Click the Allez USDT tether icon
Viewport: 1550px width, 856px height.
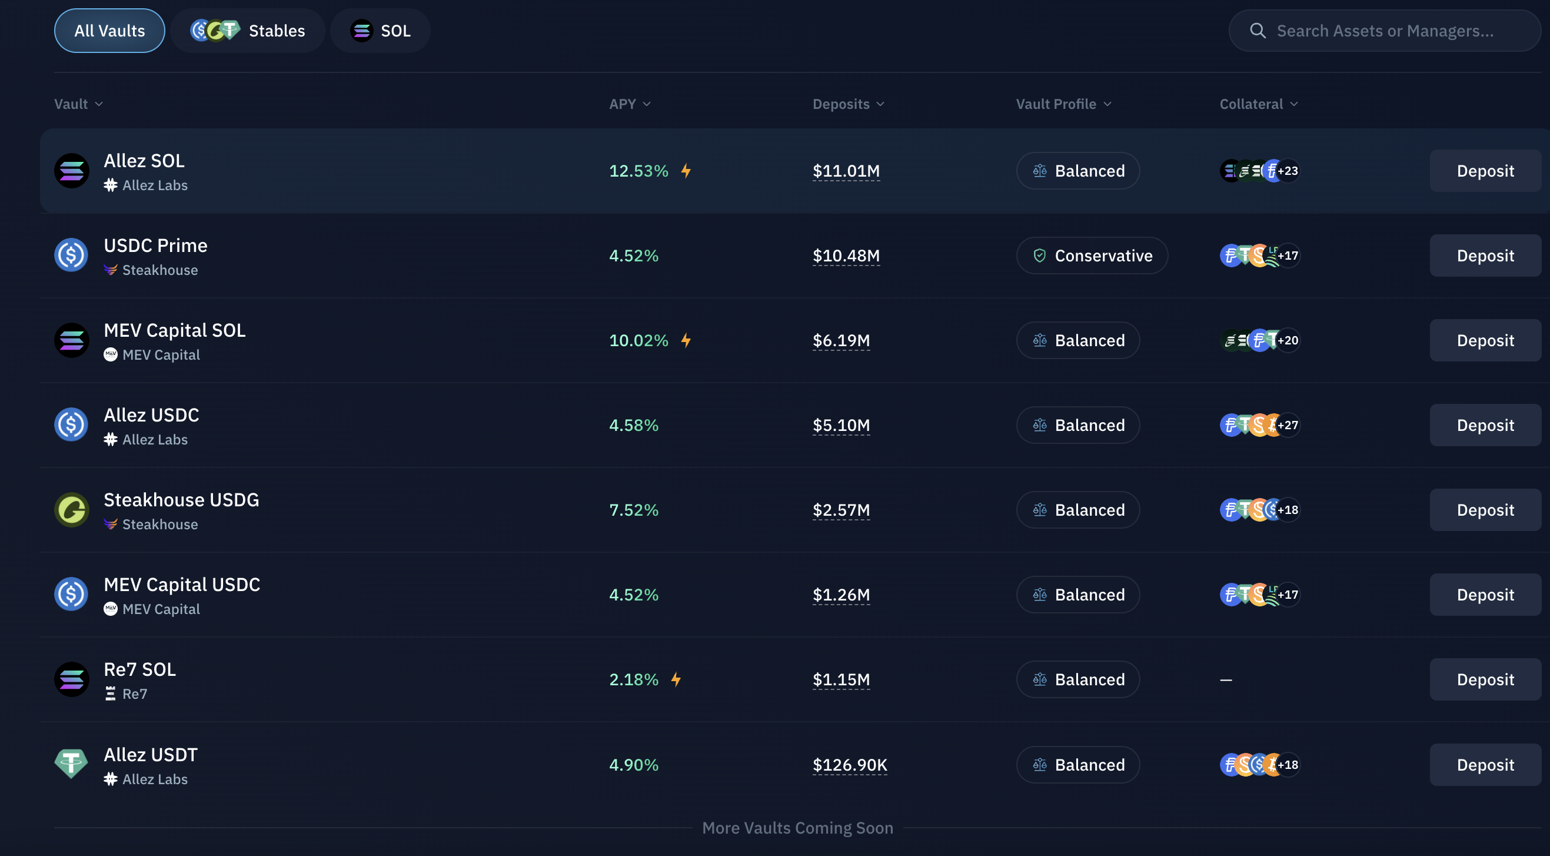click(x=72, y=765)
